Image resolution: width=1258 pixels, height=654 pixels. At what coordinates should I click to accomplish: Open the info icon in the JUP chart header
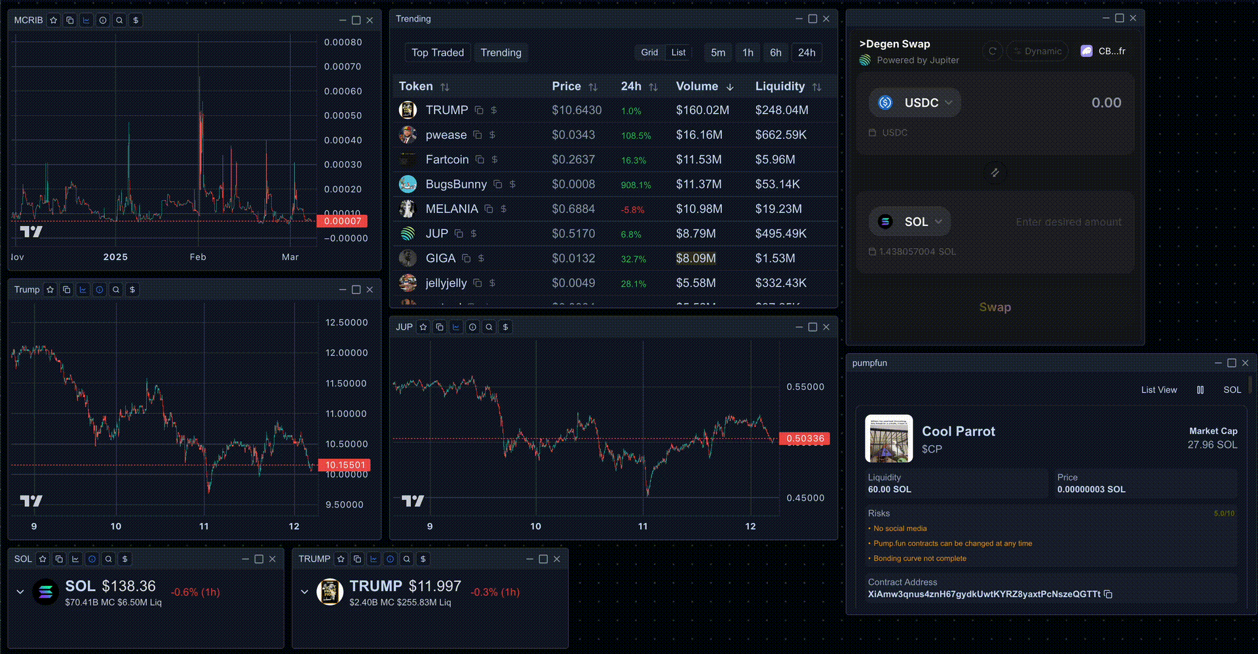pyautogui.click(x=472, y=327)
